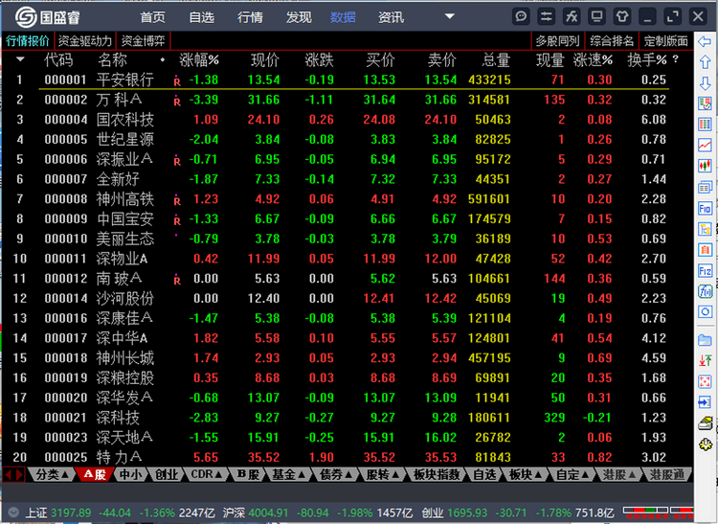This screenshot has height=524, width=718.
Task: Sort by 涨幅% column header
Action: (x=199, y=60)
